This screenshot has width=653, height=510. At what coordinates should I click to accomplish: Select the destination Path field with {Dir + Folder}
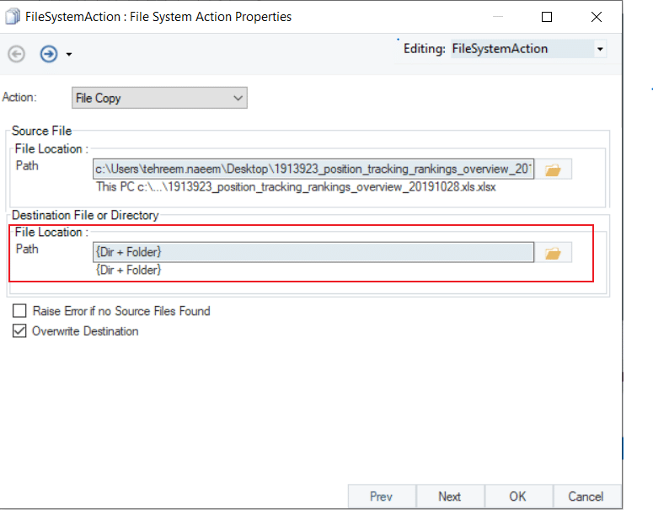pyautogui.click(x=313, y=252)
